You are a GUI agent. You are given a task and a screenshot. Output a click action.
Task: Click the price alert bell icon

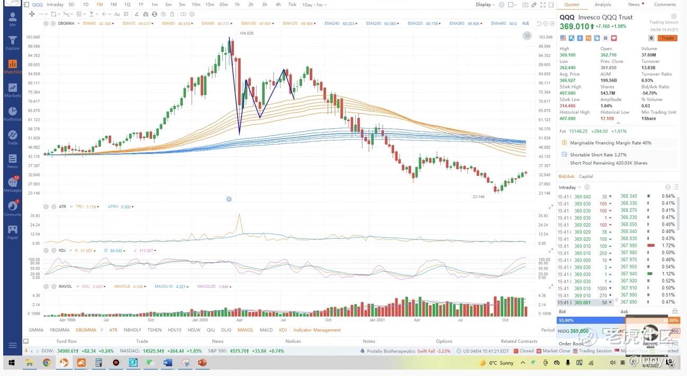click(x=651, y=38)
